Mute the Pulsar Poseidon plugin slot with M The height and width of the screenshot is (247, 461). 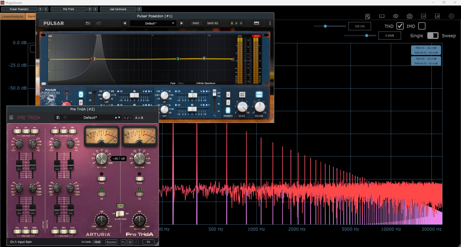click(x=41, y=9)
